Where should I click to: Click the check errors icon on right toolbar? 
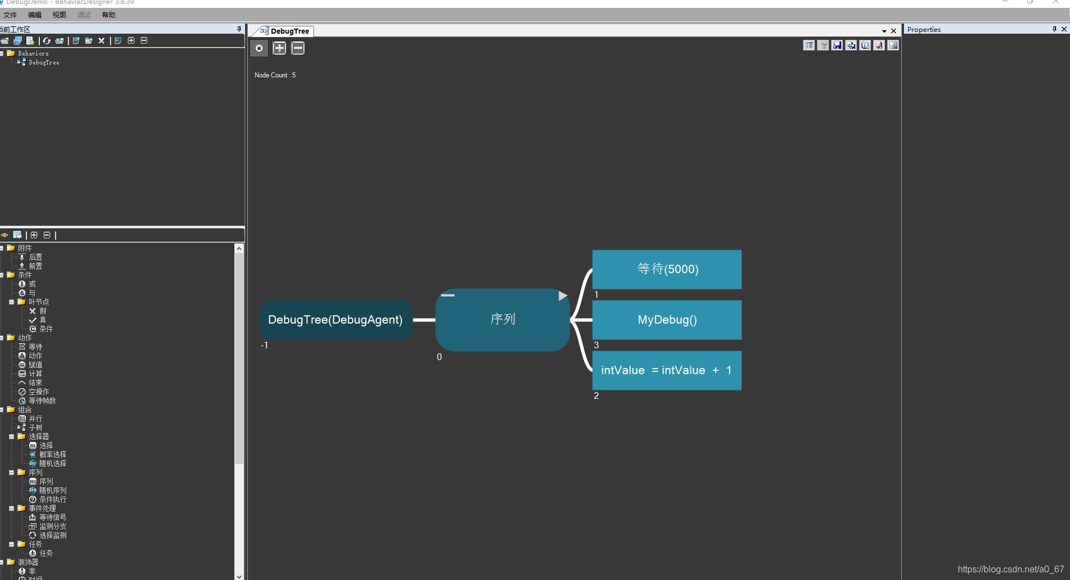(x=879, y=45)
